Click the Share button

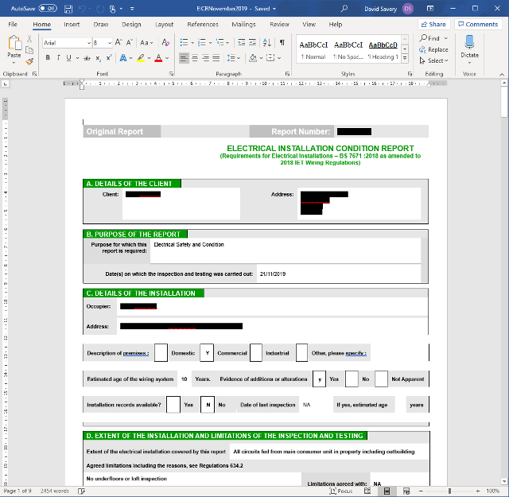pyautogui.click(x=433, y=25)
